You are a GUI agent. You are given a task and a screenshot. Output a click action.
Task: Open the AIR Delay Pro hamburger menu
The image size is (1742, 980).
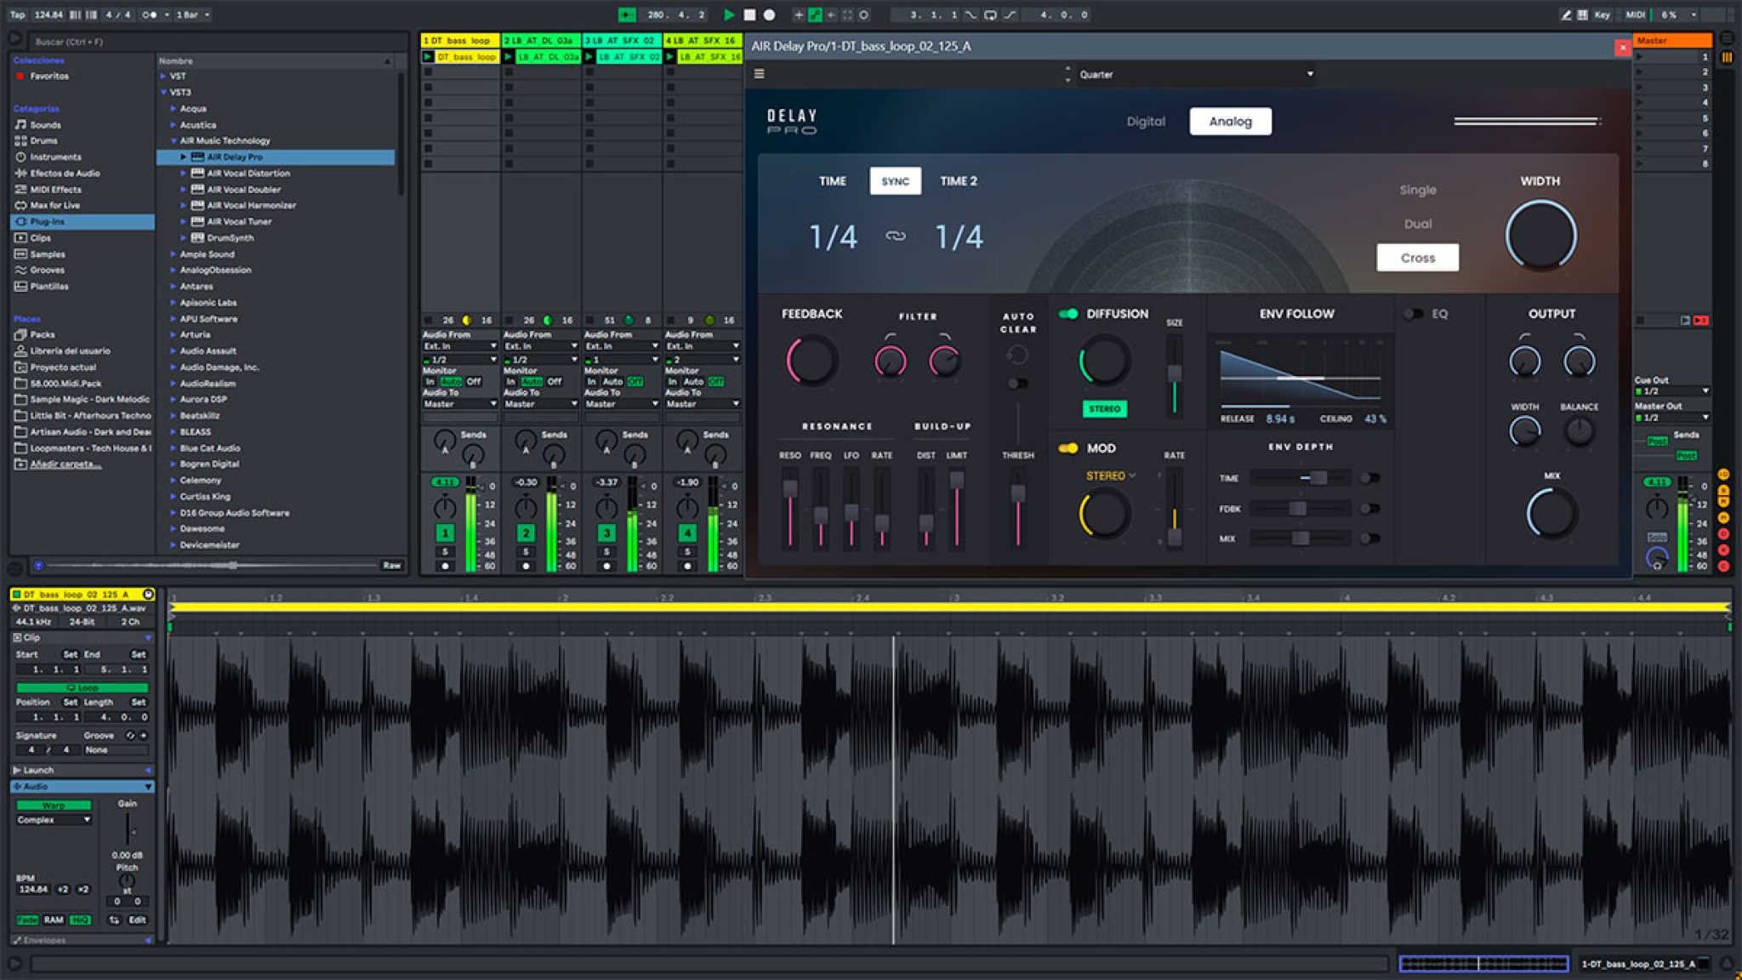tap(759, 74)
